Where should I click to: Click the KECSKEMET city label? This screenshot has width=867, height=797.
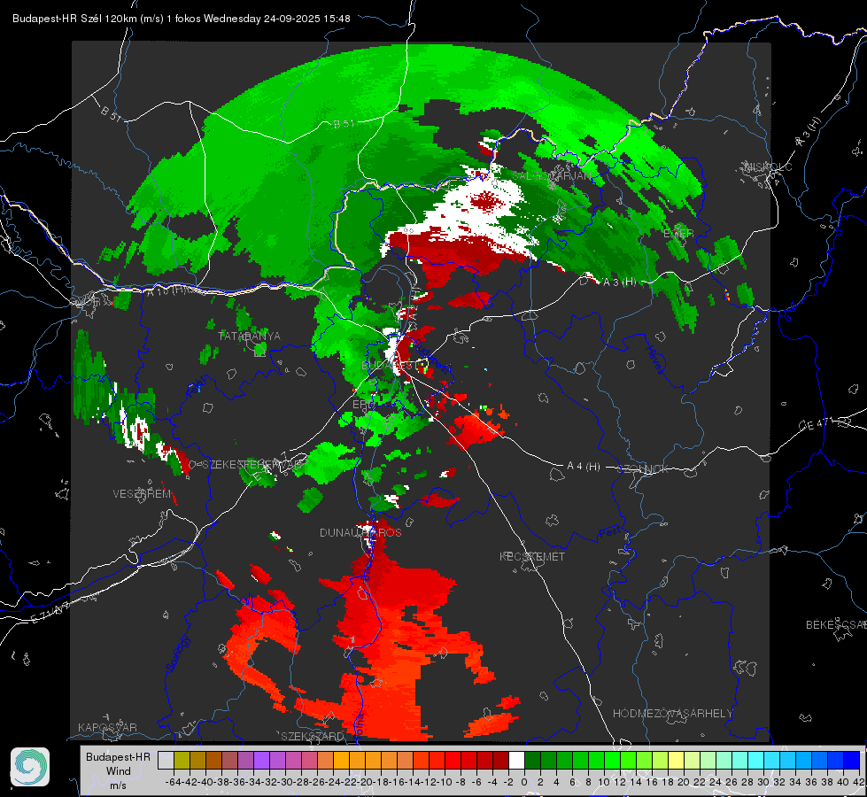pos(532,556)
